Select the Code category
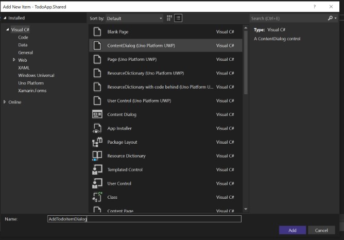This screenshot has height=240, width=344. point(23,37)
